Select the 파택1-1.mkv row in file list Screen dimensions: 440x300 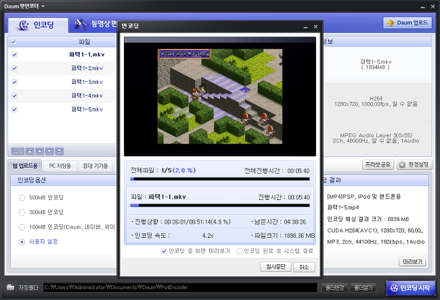pos(62,55)
